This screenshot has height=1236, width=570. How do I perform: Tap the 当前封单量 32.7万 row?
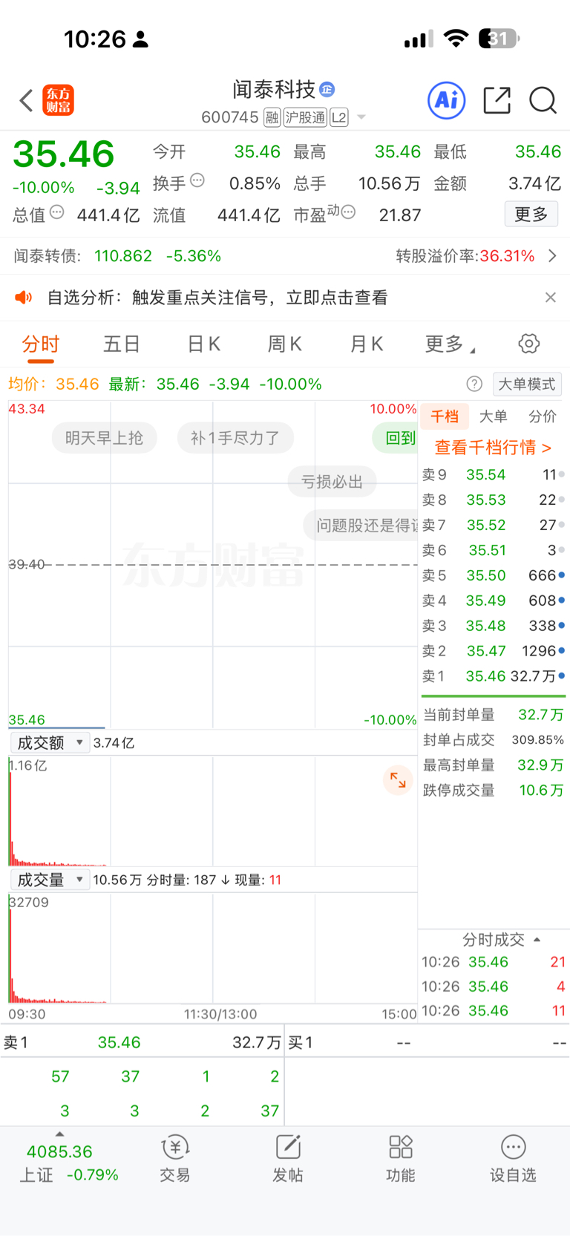coord(494,715)
